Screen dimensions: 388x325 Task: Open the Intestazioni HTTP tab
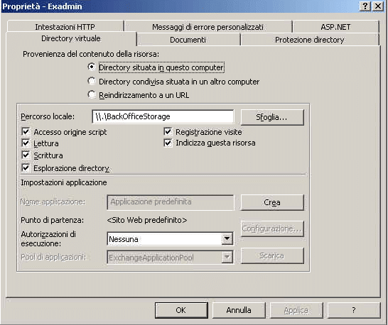65,27
